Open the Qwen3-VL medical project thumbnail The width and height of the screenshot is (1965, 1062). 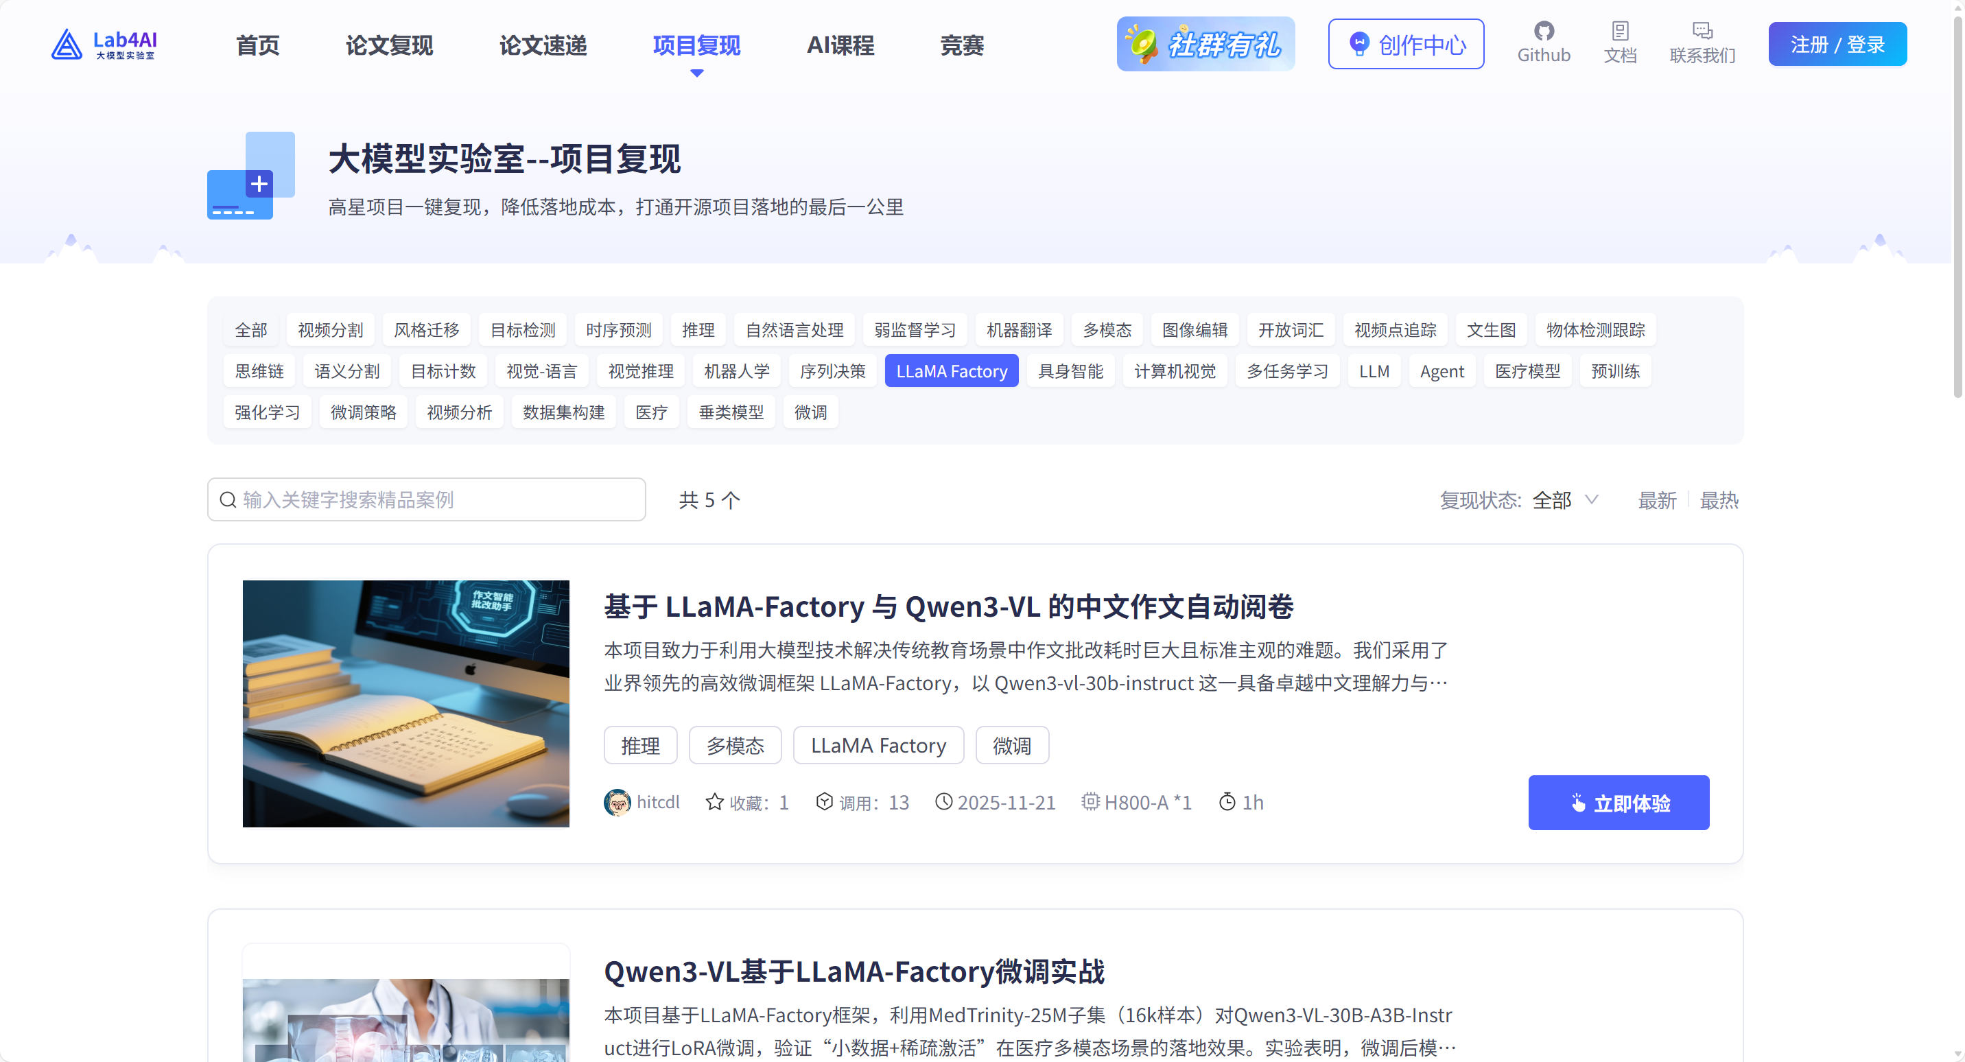(405, 1003)
